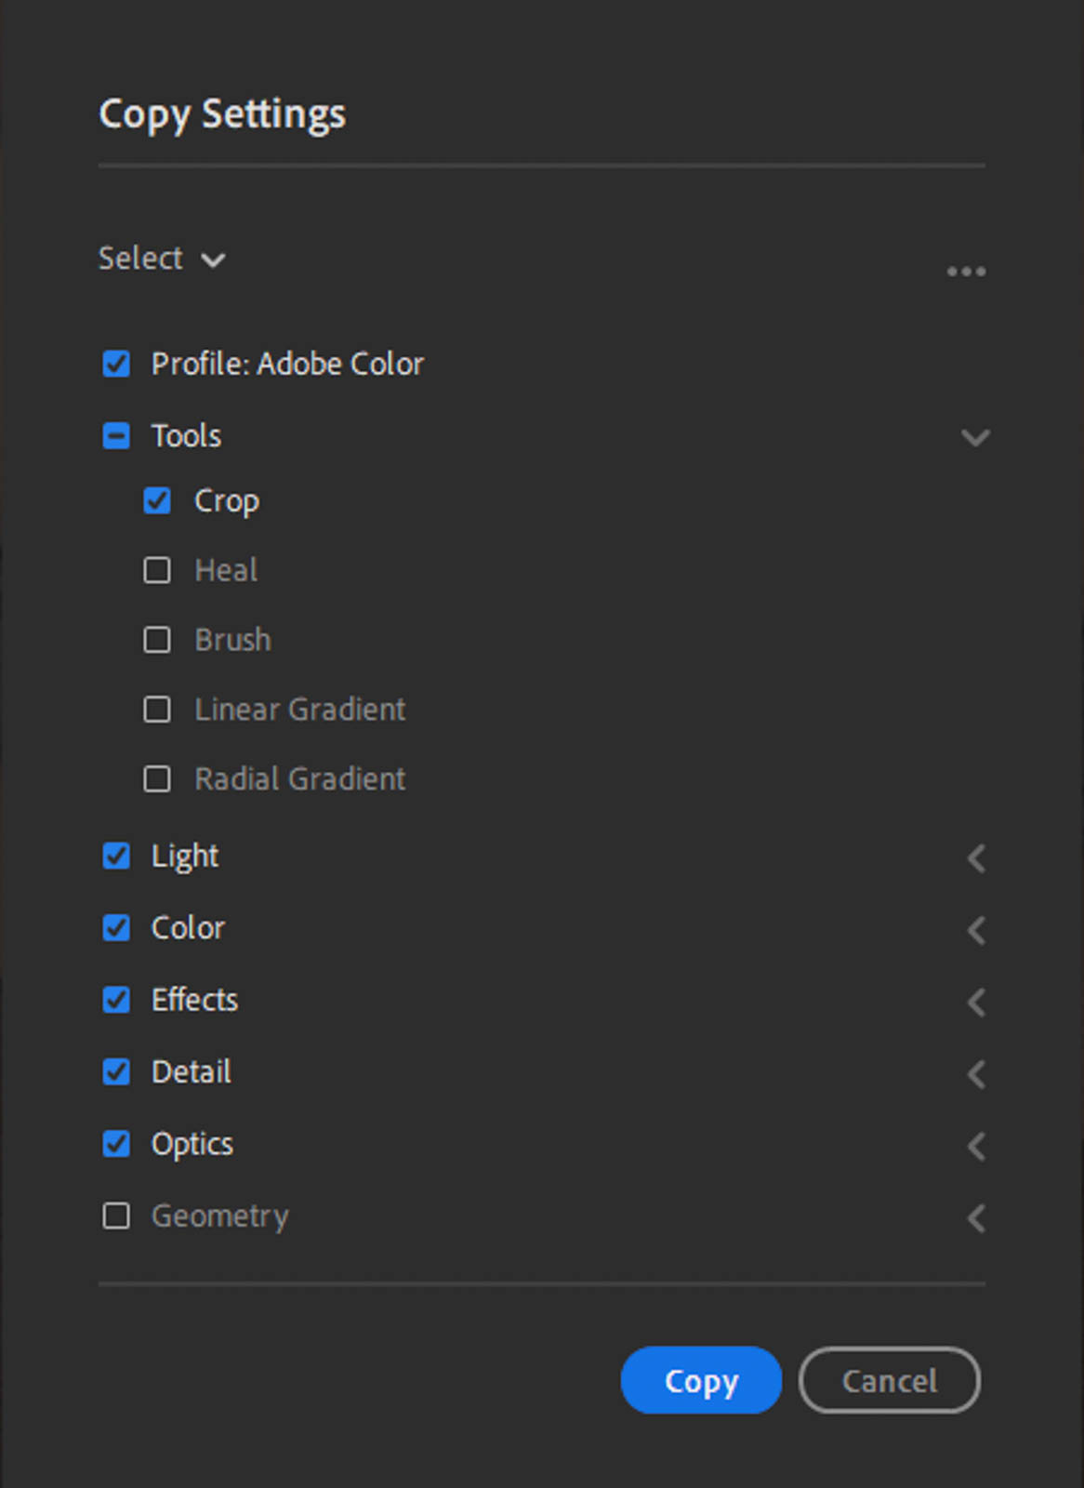Viewport: 1084px width, 1488px height.
Task: Uncheck the Light settings checkbox
Action: [x=116, y=856]
